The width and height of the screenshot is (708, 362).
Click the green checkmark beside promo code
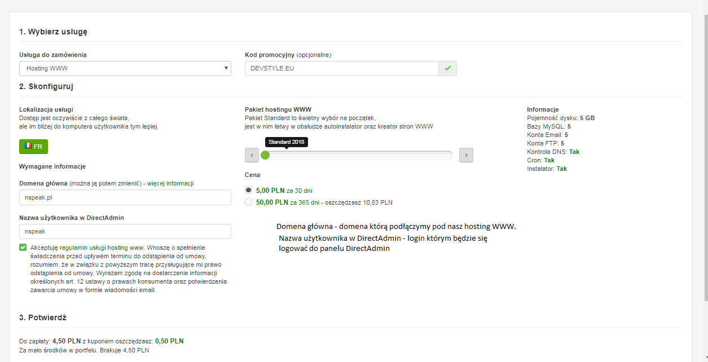448,68
